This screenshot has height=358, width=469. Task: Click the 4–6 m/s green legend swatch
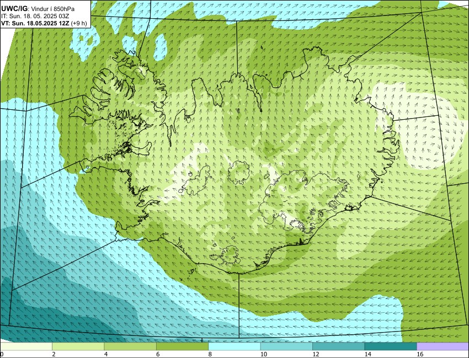130,346
